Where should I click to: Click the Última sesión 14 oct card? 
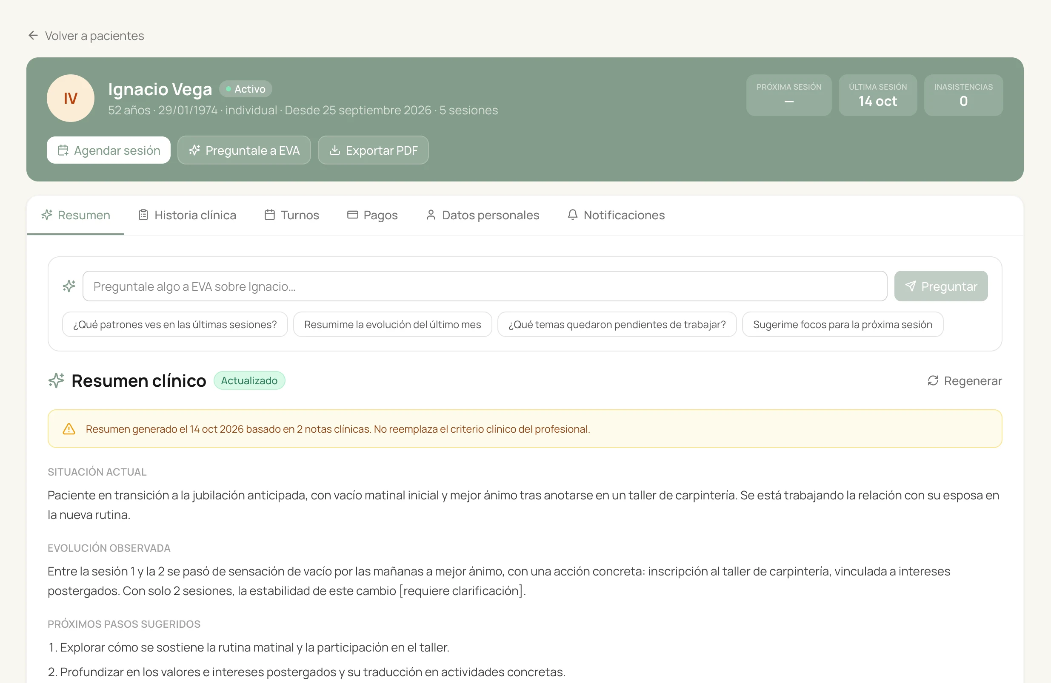click(x=878, y=95)
